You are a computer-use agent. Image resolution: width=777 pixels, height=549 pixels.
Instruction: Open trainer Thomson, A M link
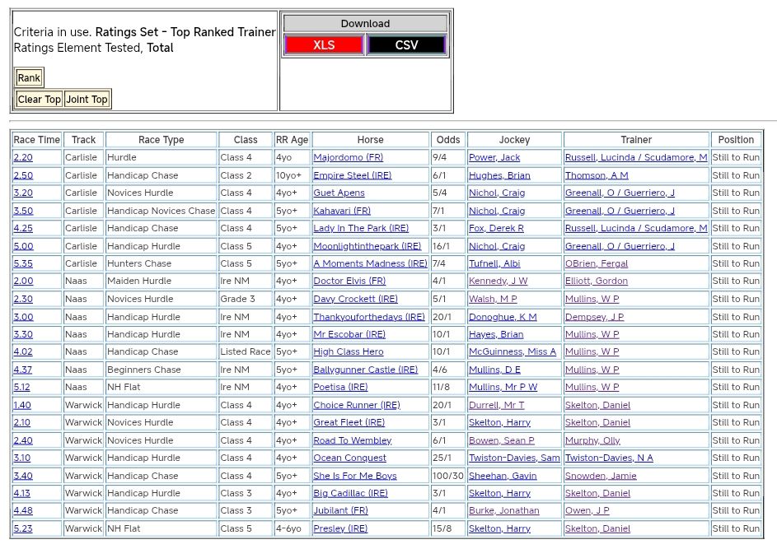click(x=597, y=175)
